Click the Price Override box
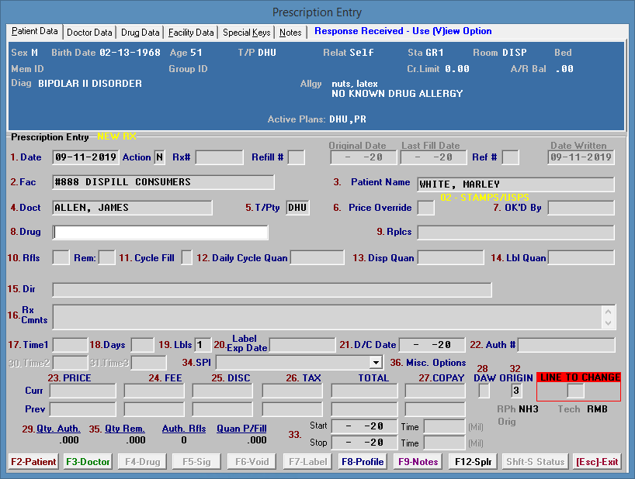 [x=425, y=208]
